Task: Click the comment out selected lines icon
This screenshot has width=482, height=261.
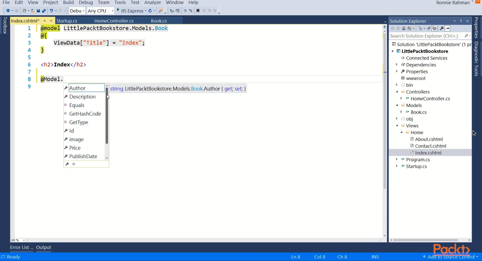Action: [185, 11]
